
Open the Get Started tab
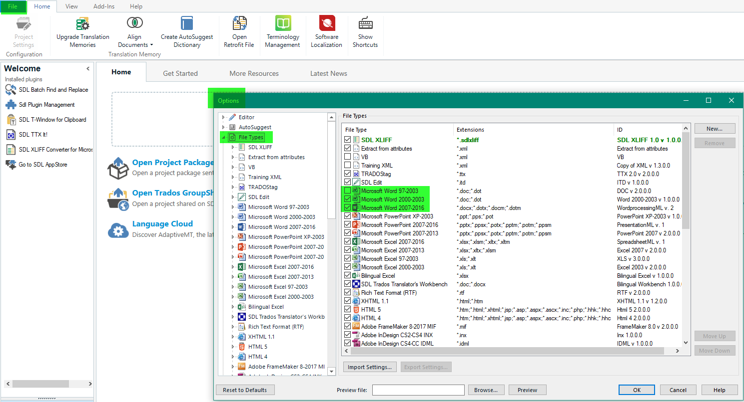180,73
